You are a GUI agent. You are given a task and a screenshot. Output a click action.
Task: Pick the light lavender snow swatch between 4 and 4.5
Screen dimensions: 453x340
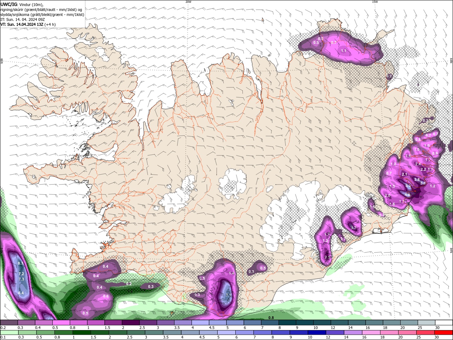[x=200, y=323]
